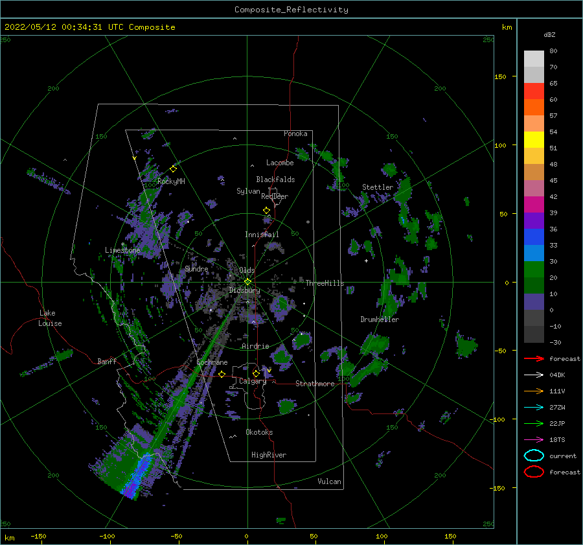Click the Vulcan city label

point(330,481)
